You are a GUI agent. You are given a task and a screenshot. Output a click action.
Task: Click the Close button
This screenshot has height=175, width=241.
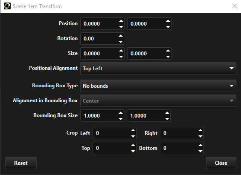click(221, 163)
